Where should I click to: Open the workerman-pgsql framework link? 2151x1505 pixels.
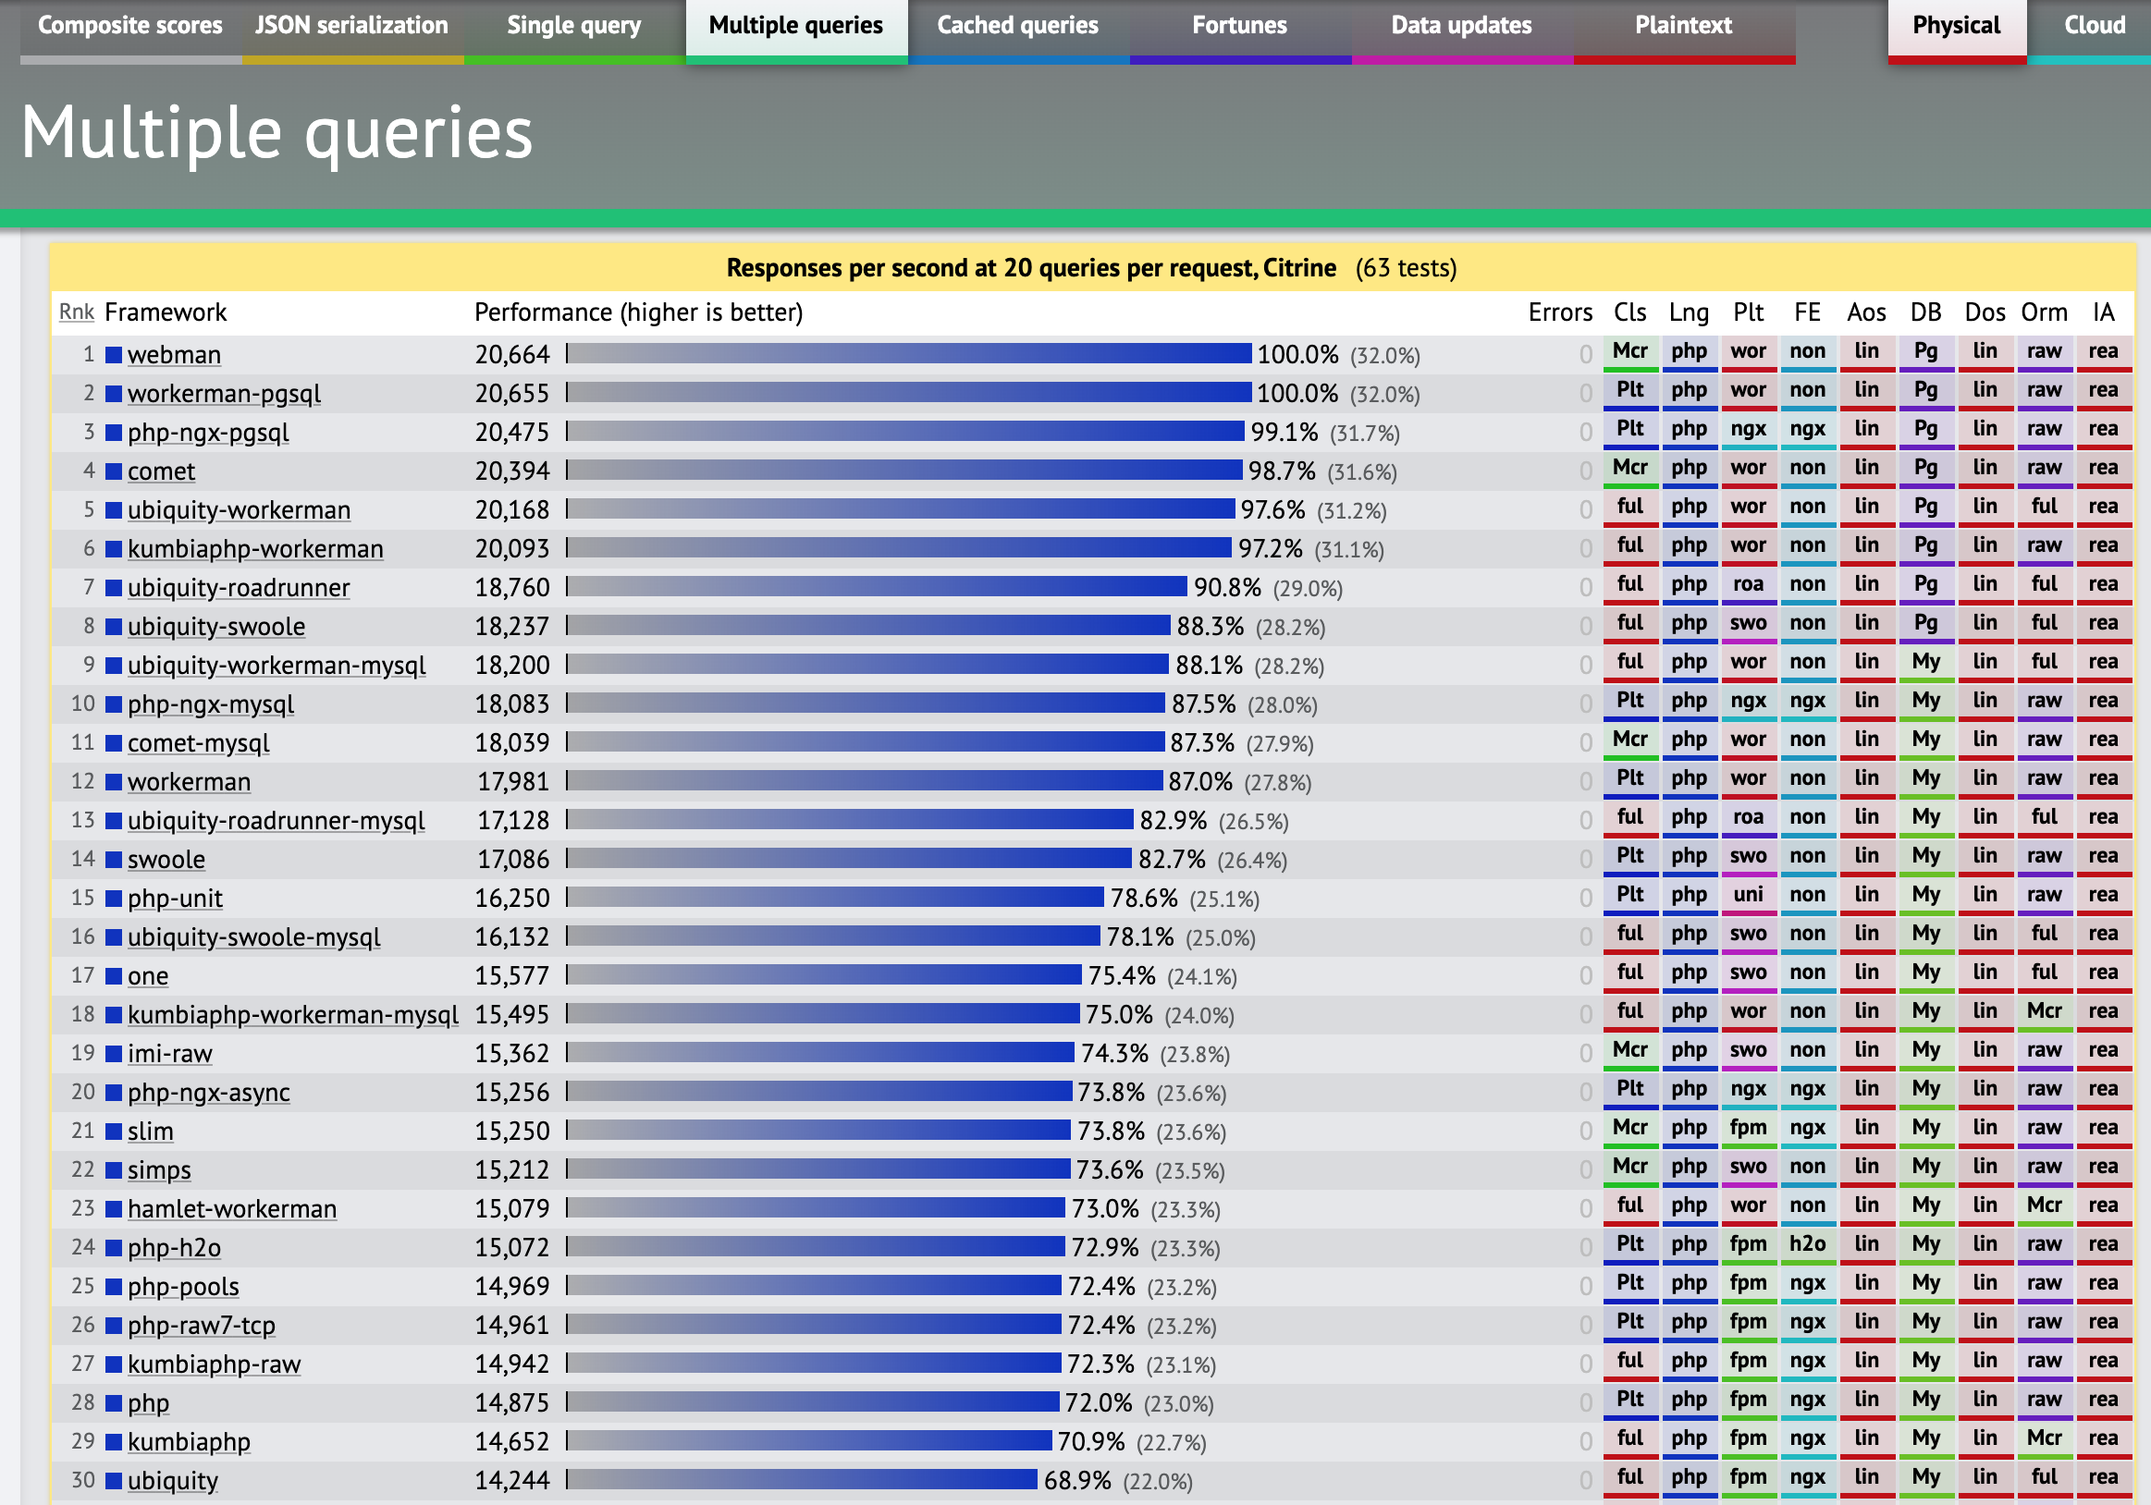(224, 393)
